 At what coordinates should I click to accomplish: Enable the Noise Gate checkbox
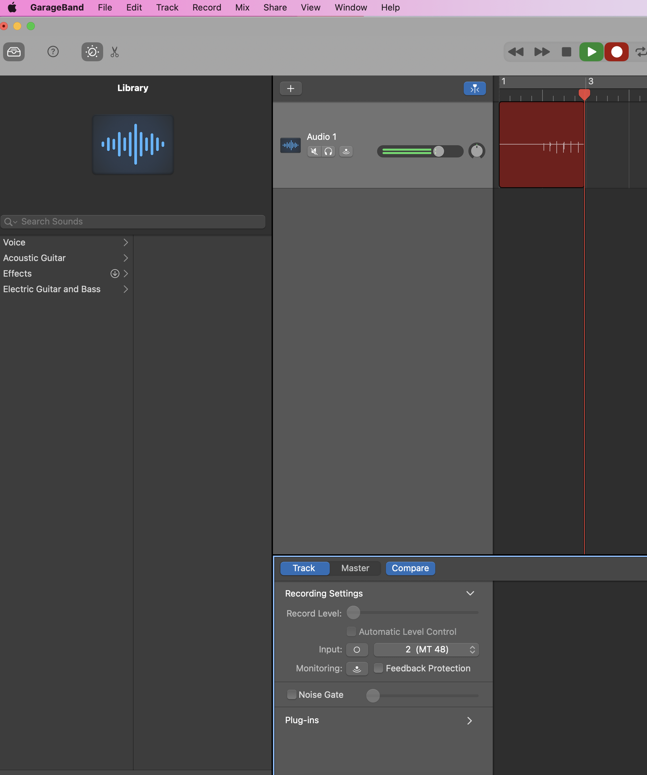tap(292, 694)
